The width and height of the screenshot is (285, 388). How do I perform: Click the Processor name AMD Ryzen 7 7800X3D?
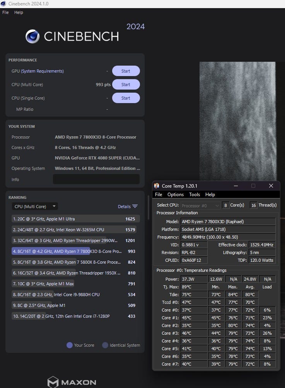96,137
